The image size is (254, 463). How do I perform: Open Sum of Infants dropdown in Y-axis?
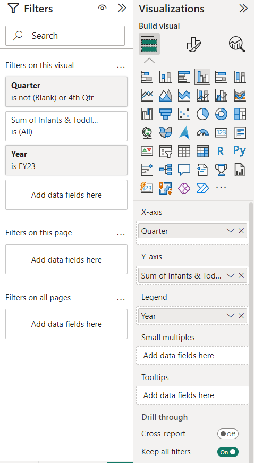tap(231, 275)
